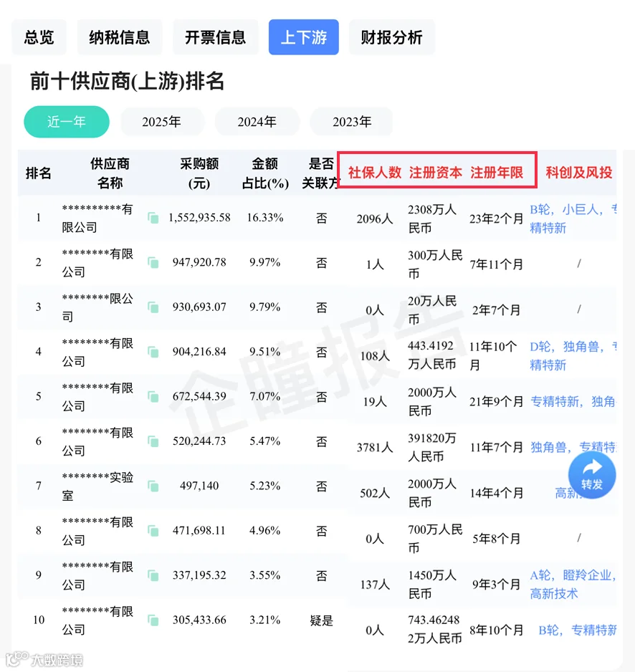Filter suppliers by 2024年

[257, 122]
